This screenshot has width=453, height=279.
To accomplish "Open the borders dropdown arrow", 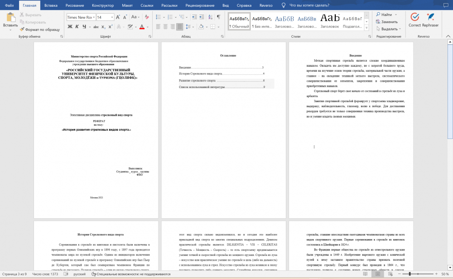I will pyautogui.click(x=218, y=27).
